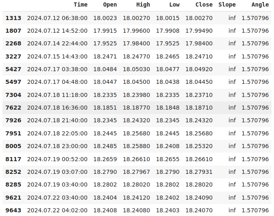The image size is (274, 216).
Task: Select row index 5427
Action: pyautogui.click(x=13, y=69)
